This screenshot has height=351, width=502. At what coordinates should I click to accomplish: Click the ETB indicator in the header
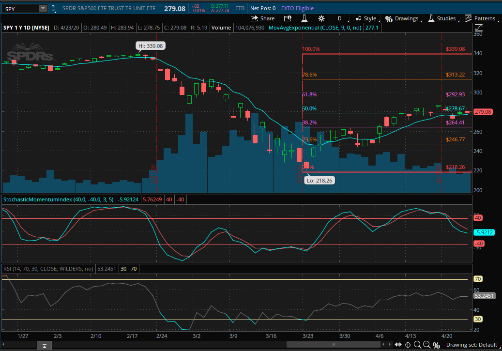tap(240, 8)
